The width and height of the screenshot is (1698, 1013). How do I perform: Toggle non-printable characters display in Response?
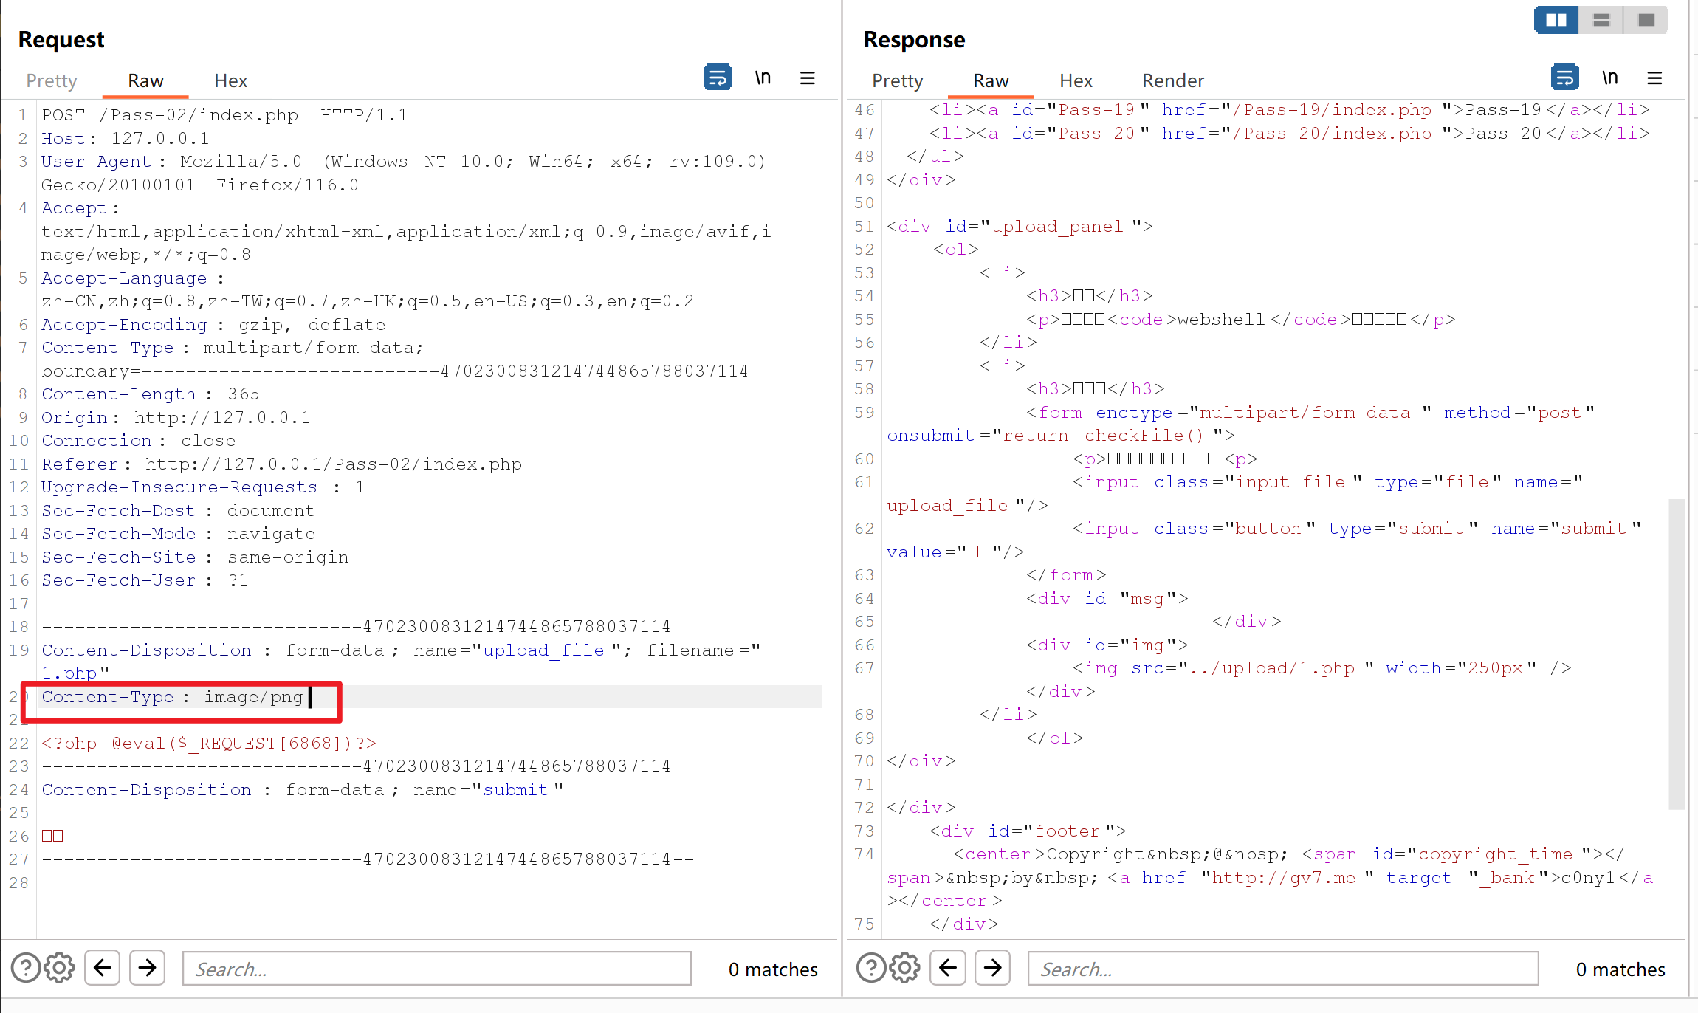(1609, 78)
